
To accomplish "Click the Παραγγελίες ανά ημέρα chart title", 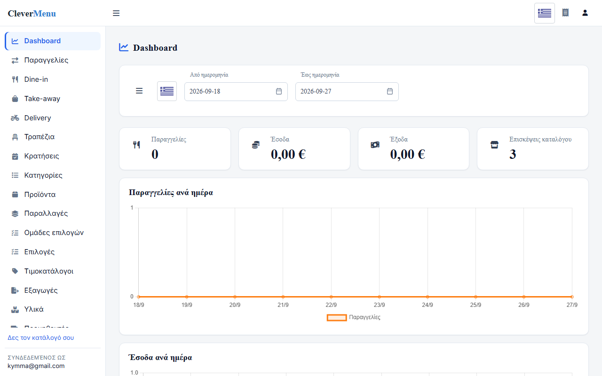I will click(171, 192).
